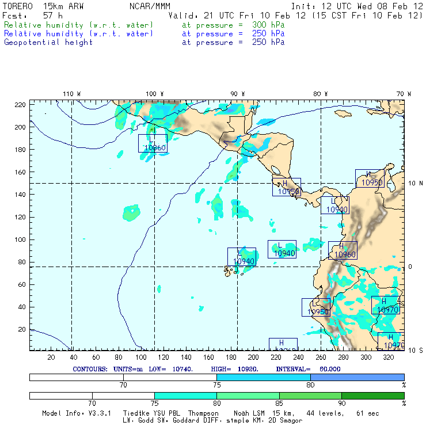The image size is (426, 426).
Task: Click the '70 W' longitude label
Action: (404, 94)
